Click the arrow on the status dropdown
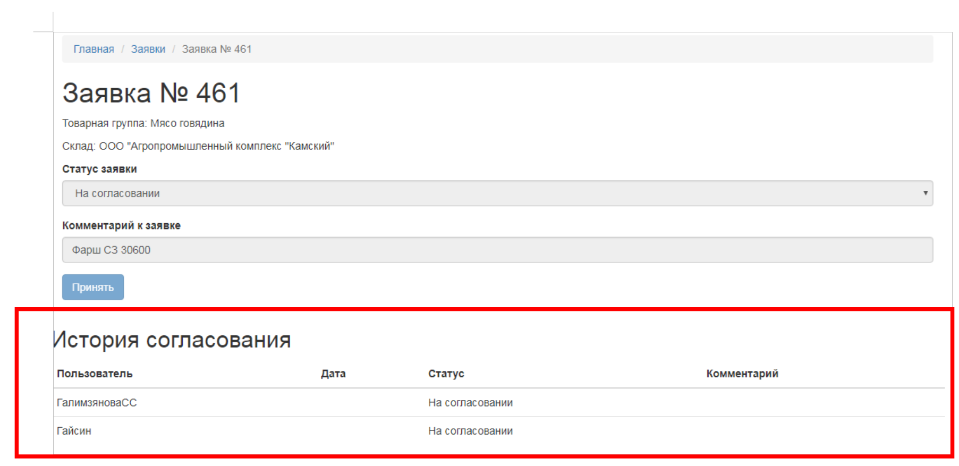 click(x=925, y=193)
